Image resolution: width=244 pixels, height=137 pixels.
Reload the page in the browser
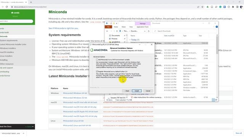(x=7, y=7)
